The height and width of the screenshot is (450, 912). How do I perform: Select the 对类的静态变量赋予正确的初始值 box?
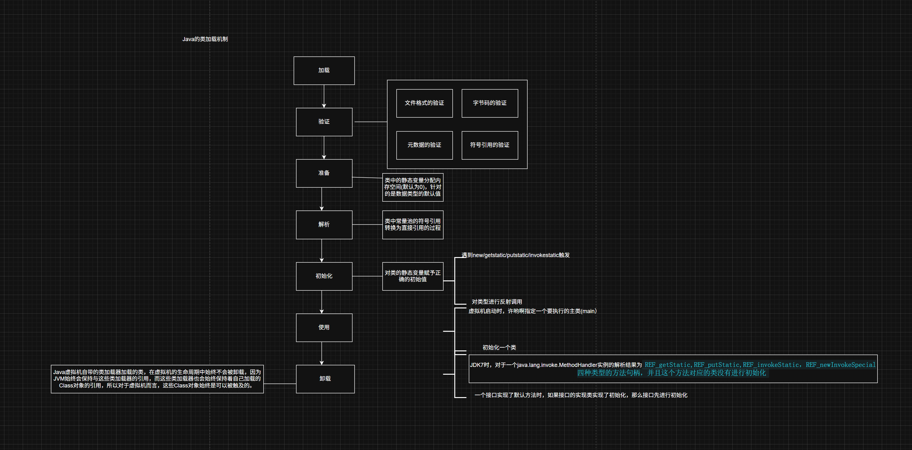[x=412, y=276]
